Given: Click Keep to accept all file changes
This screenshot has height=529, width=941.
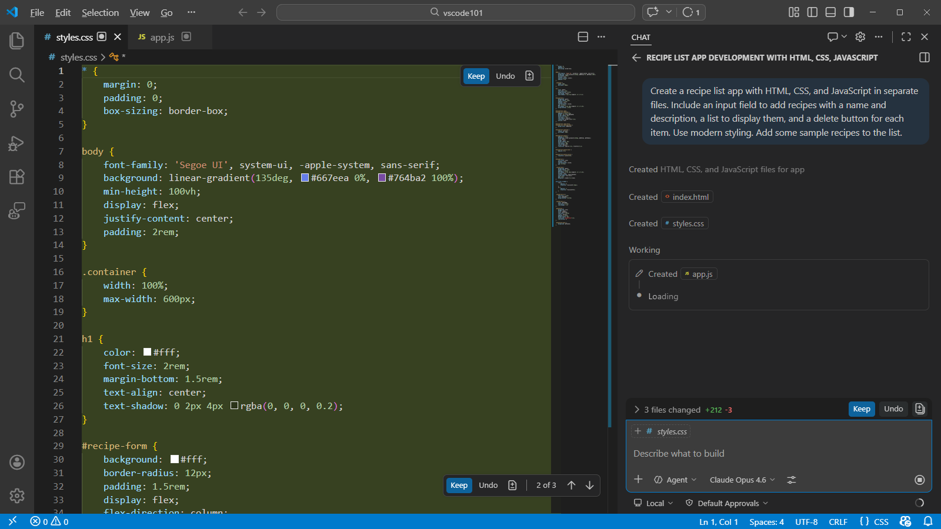Looking at the screenshot, I should click(x=861, y=409).
